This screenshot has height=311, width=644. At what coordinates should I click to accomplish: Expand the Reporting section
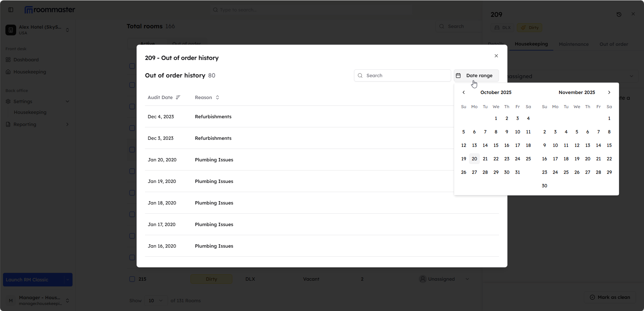[67, 124]
